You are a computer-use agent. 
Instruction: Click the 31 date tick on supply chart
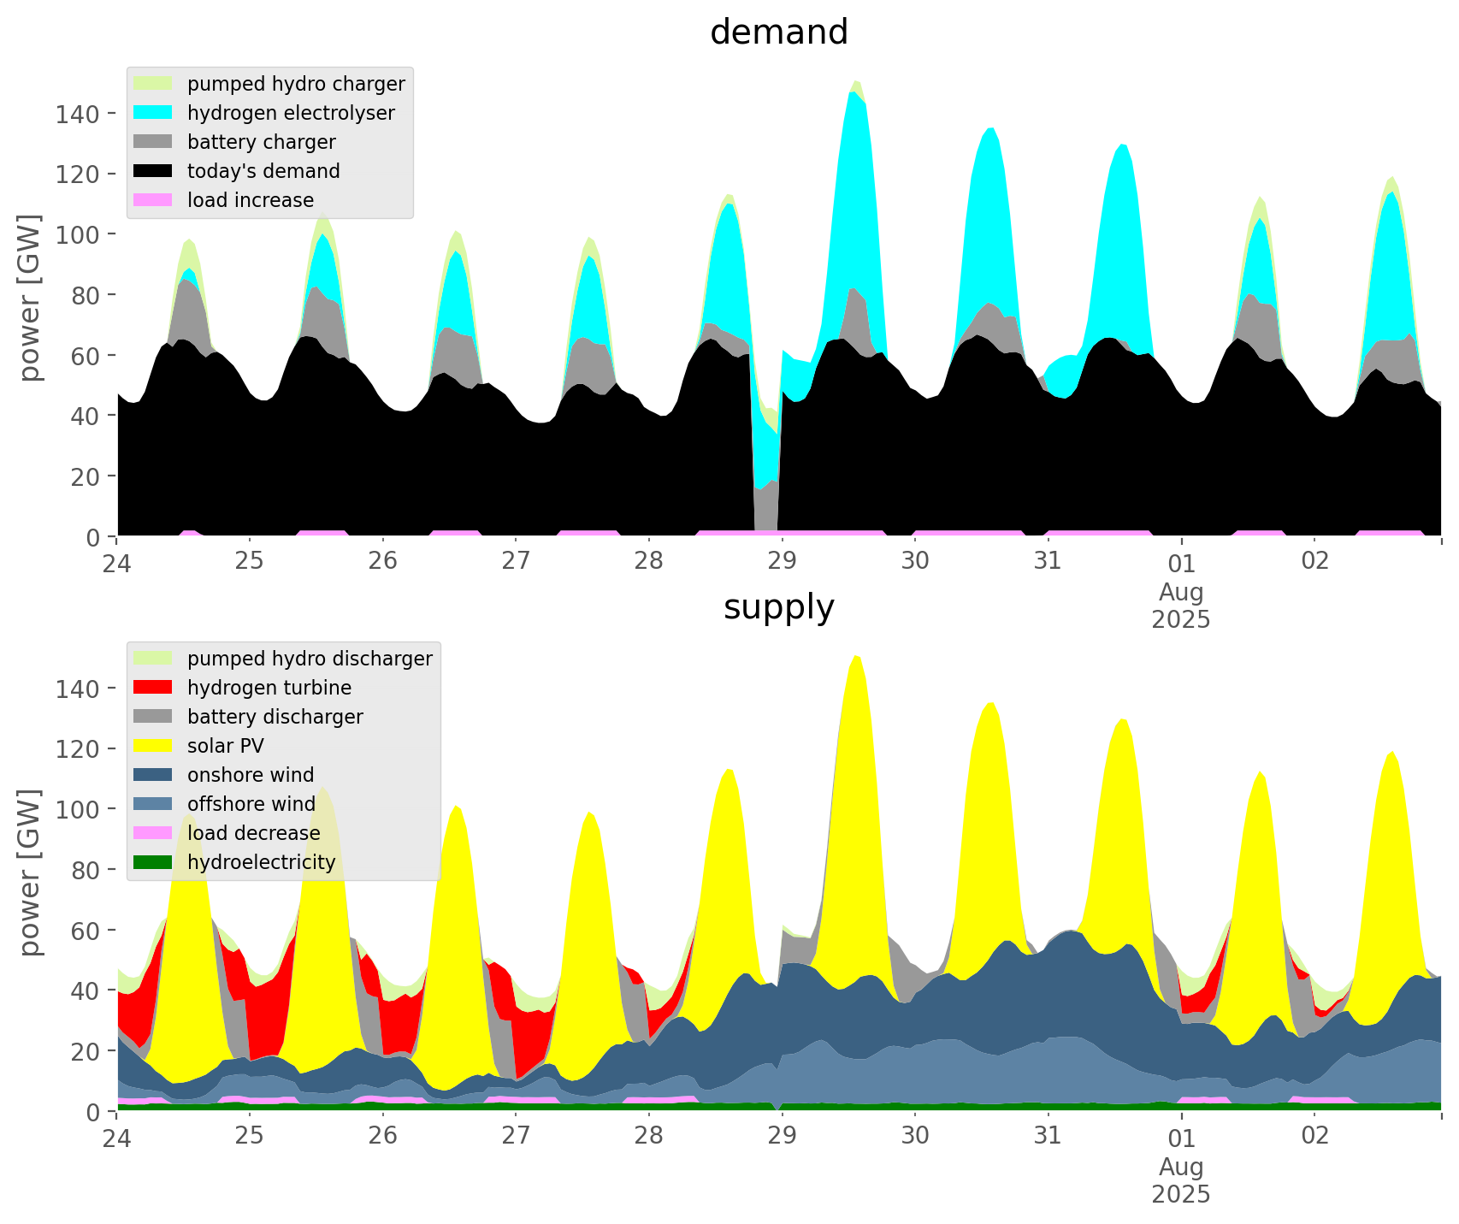(x=1048, y=1137)
